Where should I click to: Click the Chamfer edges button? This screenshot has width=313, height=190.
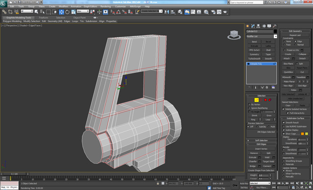(253, 162)
